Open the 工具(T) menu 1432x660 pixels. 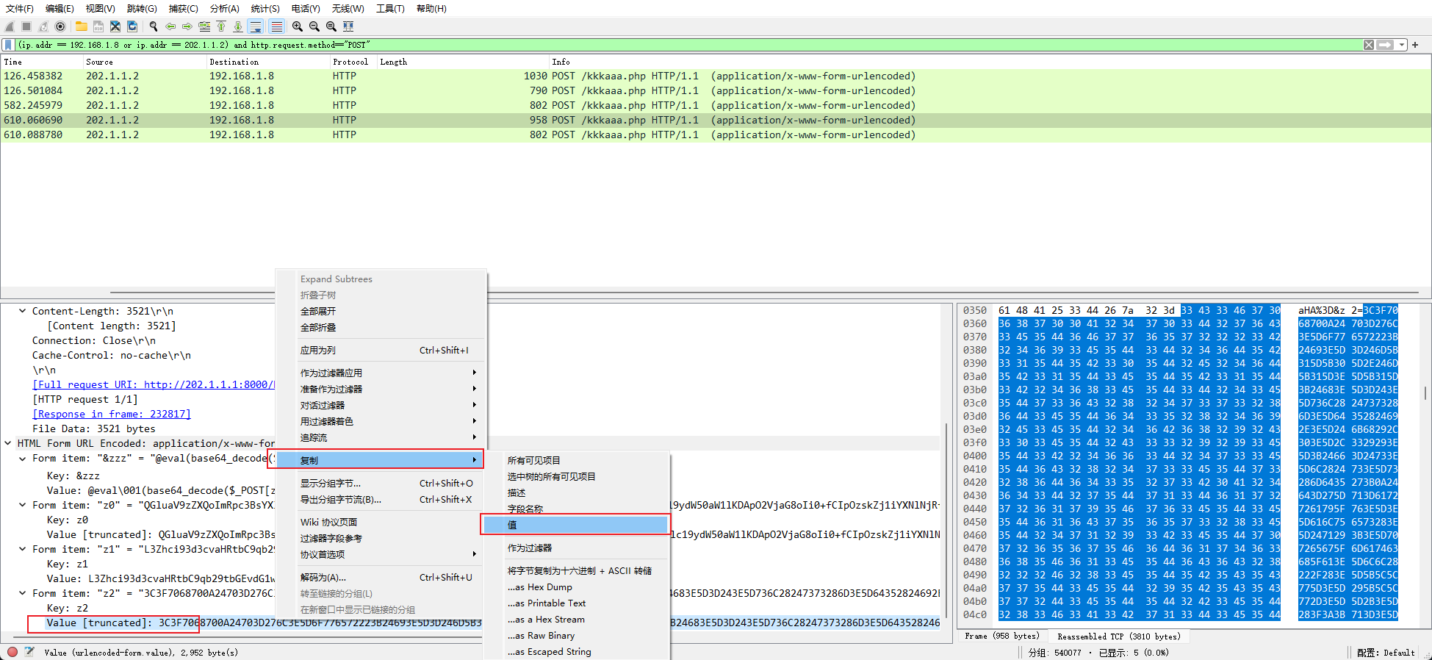pyautogui.click(x=390, y=9)
